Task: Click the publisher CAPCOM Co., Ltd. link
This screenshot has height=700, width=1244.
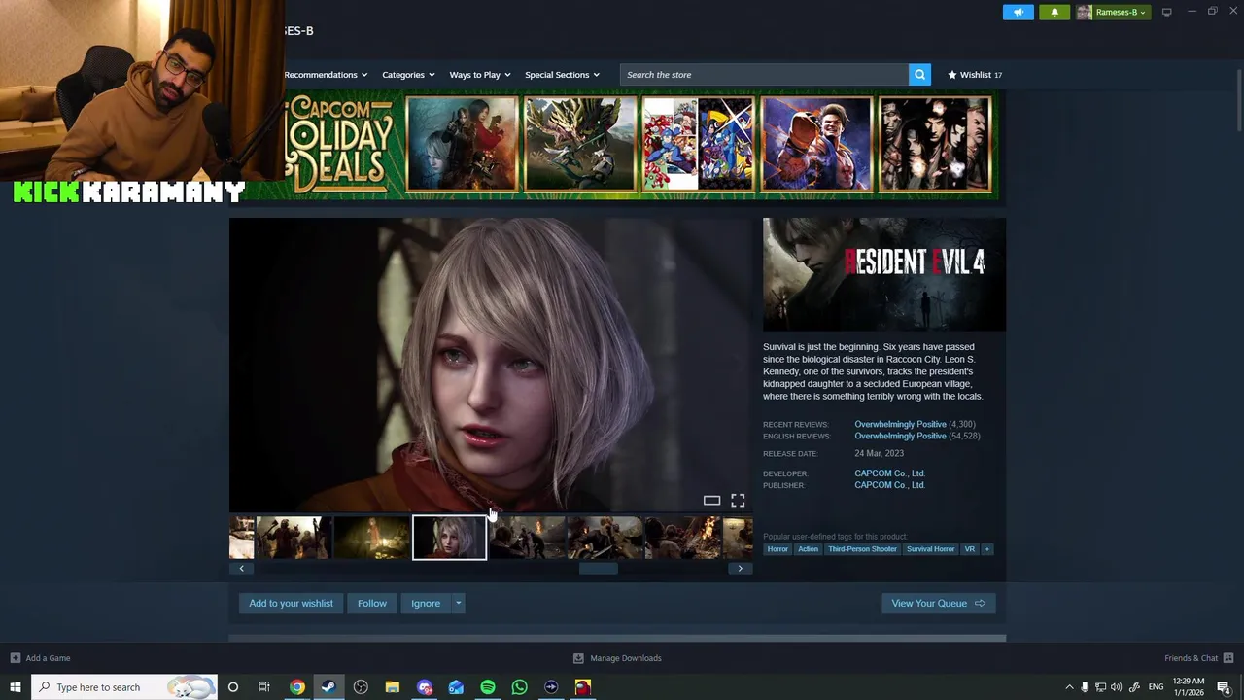Action: [x=889, y=485]
